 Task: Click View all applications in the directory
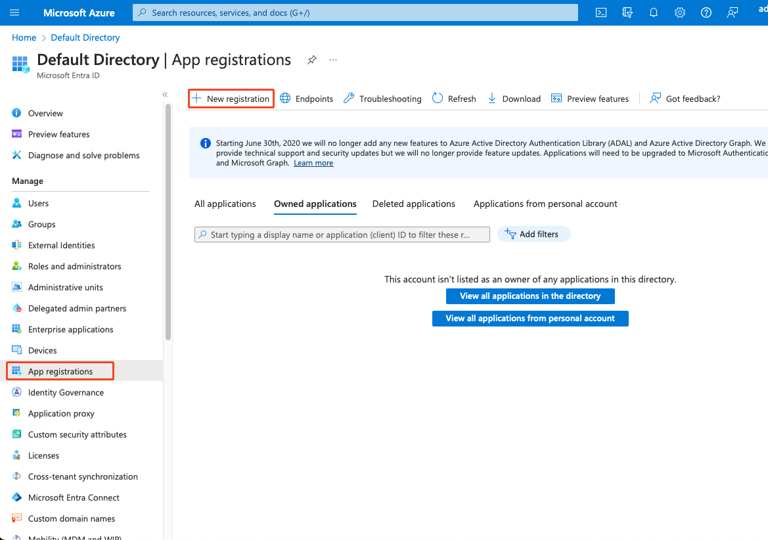click(x=530, y=296)
